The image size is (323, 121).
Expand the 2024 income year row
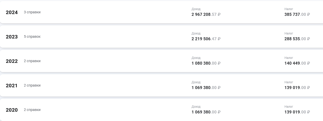pos(12,12)
